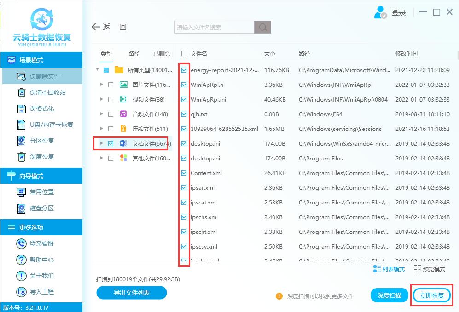Viewport: 459px width, 312px height.
Task: Click the ipscht.xml file name
Action: pos(203,232)
